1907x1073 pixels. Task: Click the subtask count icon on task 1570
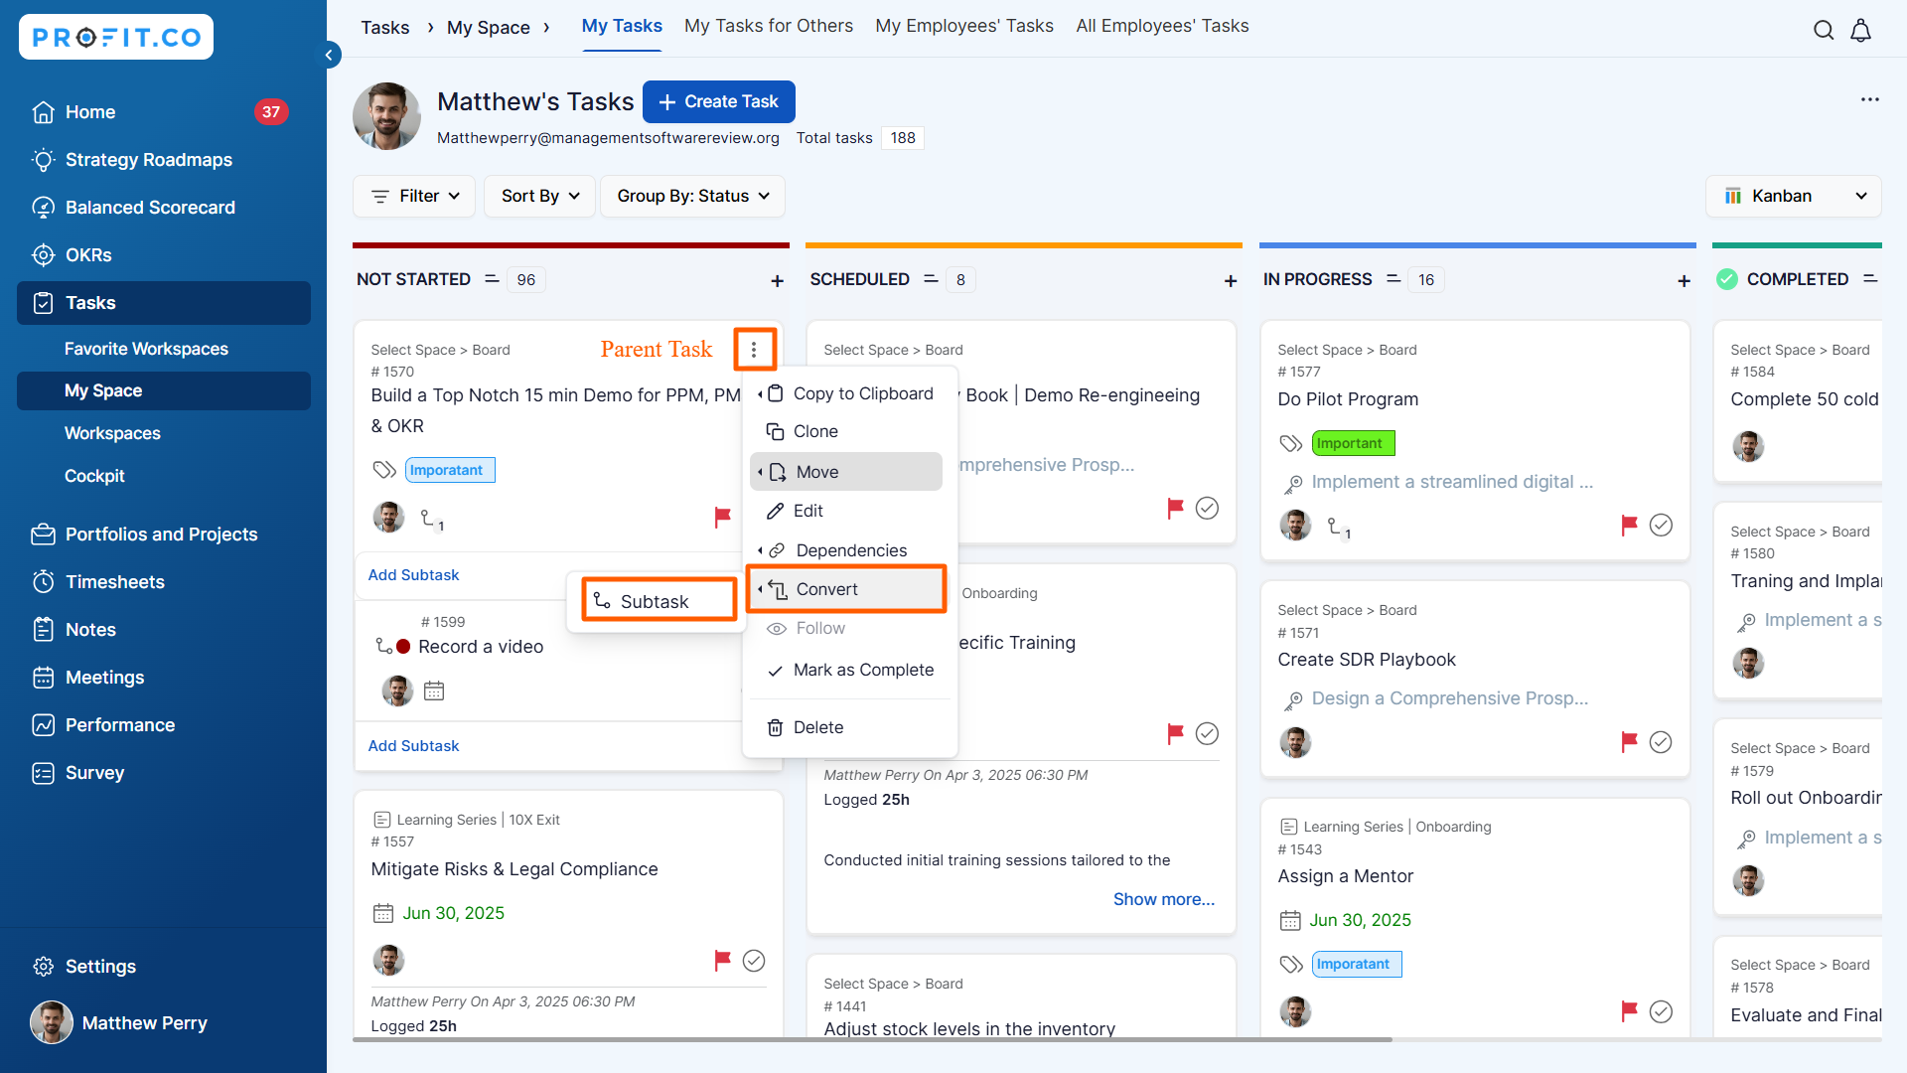point(432,519)
